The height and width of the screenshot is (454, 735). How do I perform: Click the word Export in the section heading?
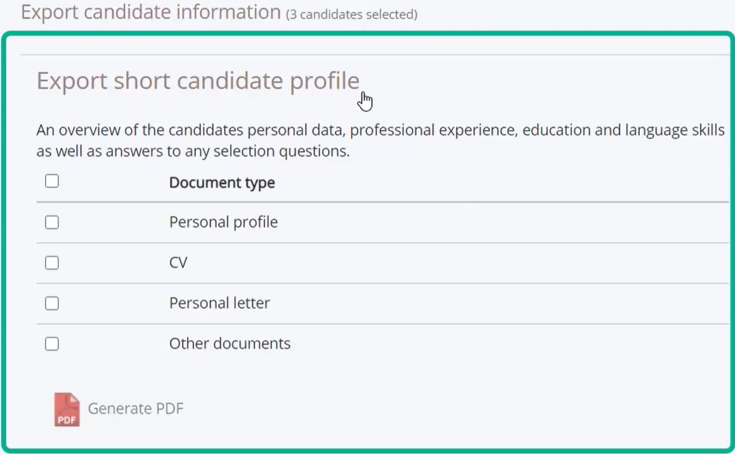(72, 81)
